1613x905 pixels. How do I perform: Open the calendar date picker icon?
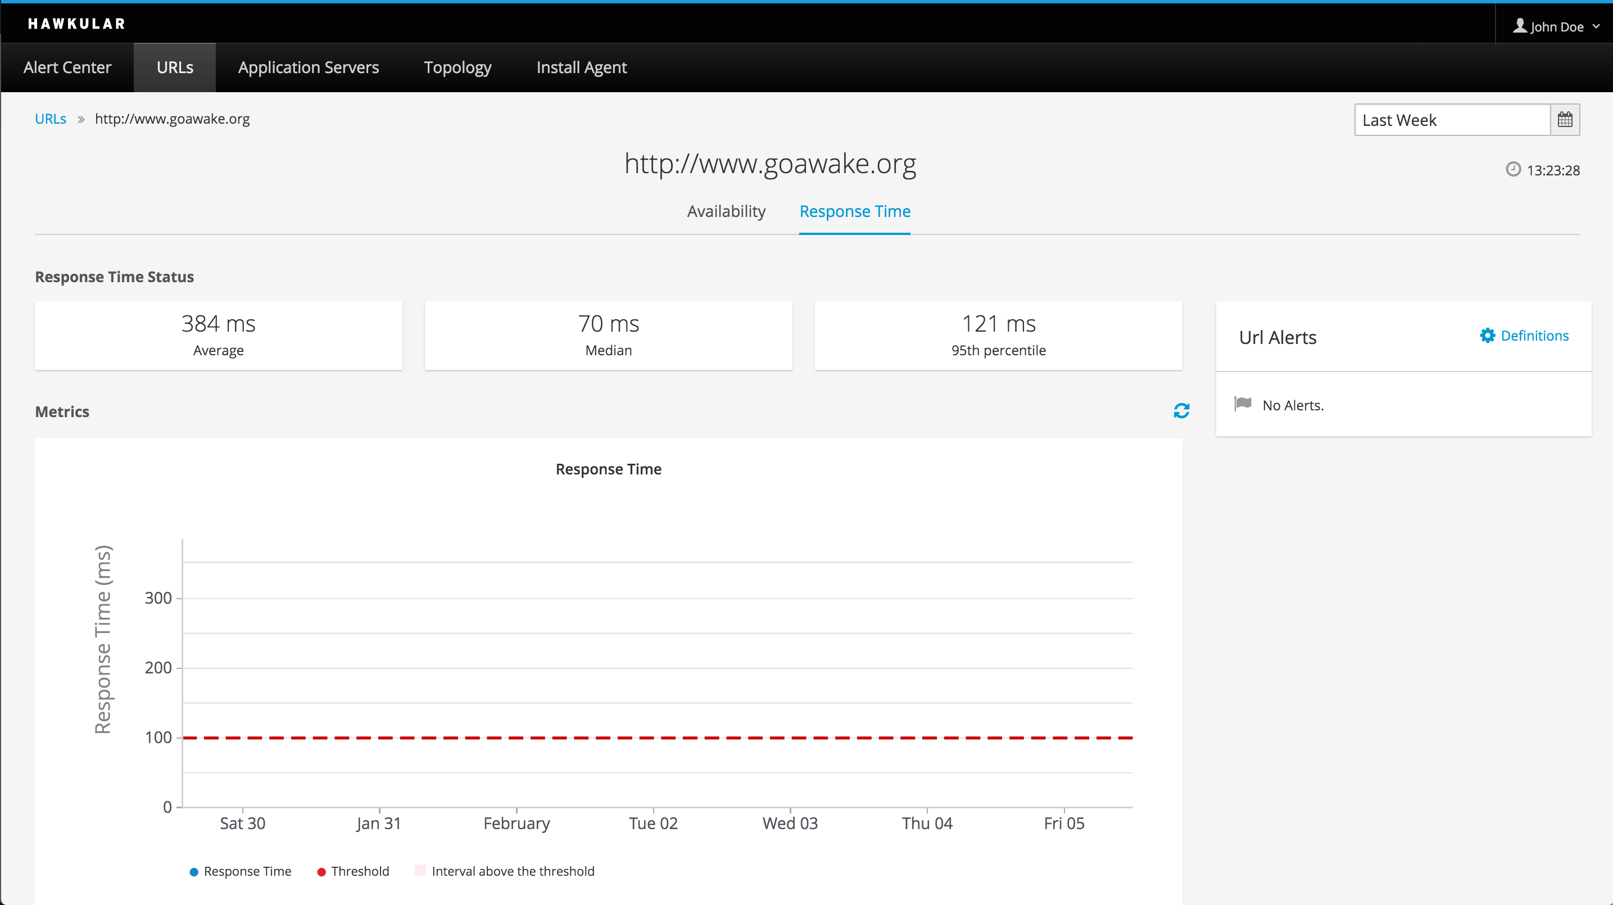tap(1564, 120)
